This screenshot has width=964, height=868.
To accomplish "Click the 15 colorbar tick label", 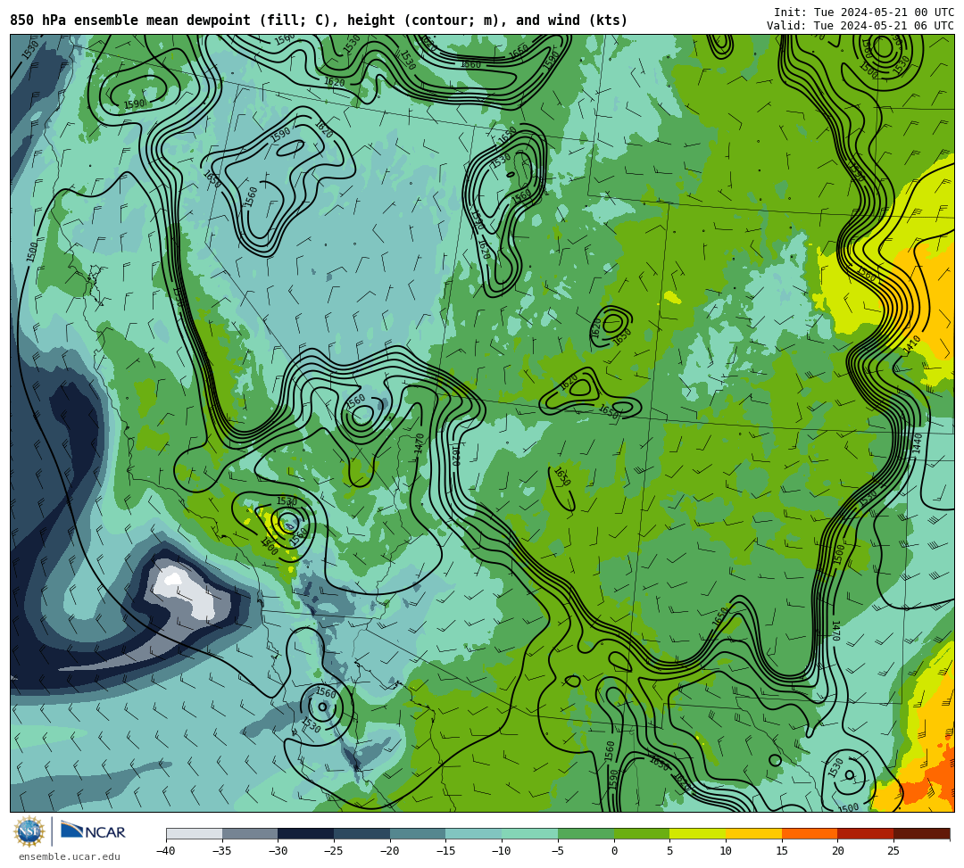I will 782,851.
